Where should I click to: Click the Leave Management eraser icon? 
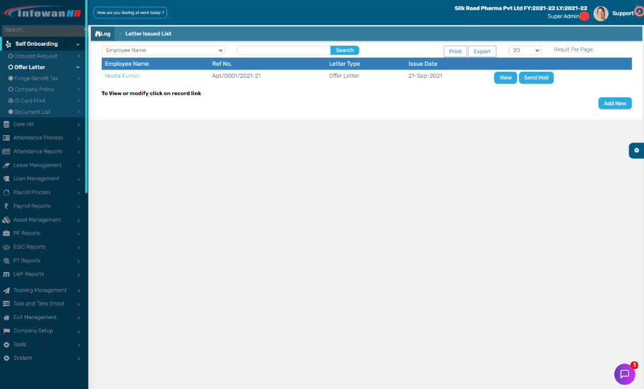(x=7, y=165)
